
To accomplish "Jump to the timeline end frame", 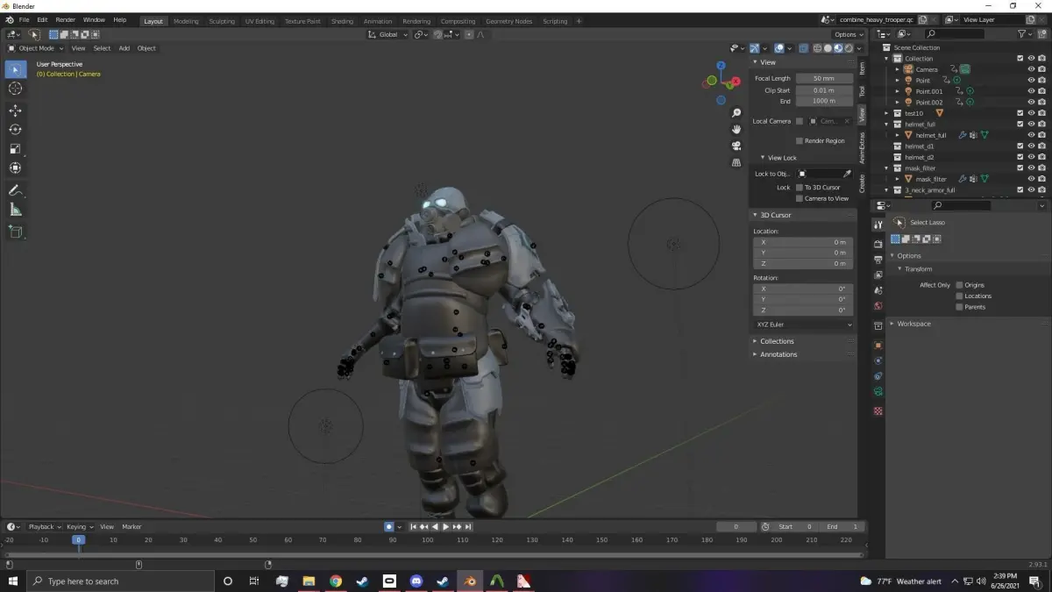I will pyautogui.click(x=468, y=527).
